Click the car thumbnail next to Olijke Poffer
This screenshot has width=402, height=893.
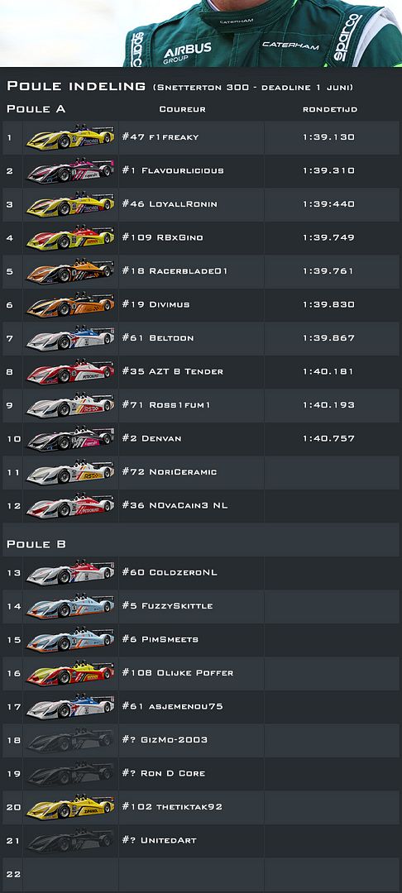[x=70, y=673]
